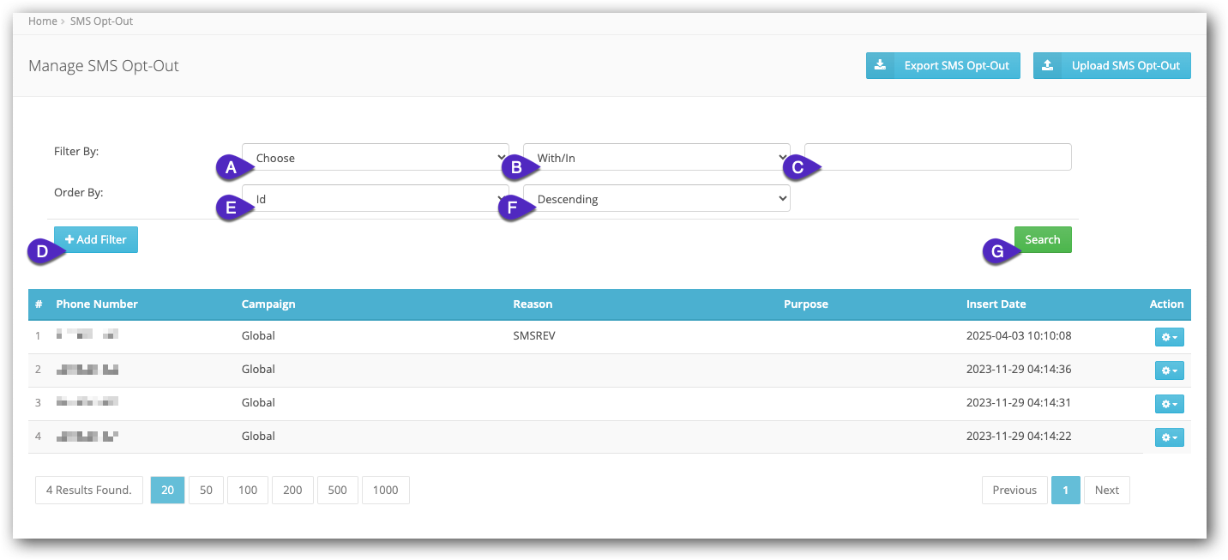Click the Next page button
The width and height of the screenshot is (1228, 560).
click(1106, 490)
